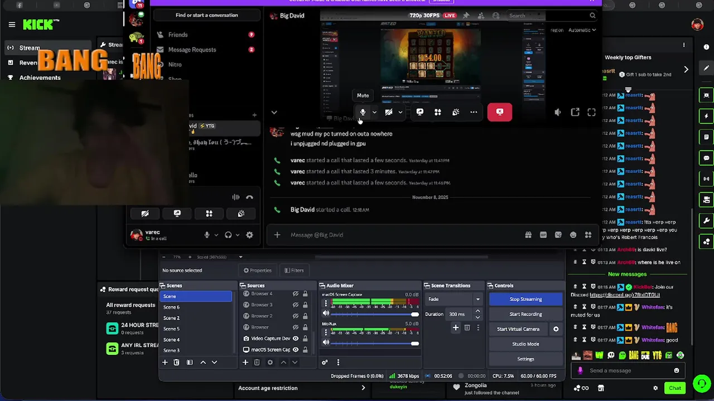Open source properties gear in Sources toolbar
714x401 pixels.
click(x=270, y=363)
